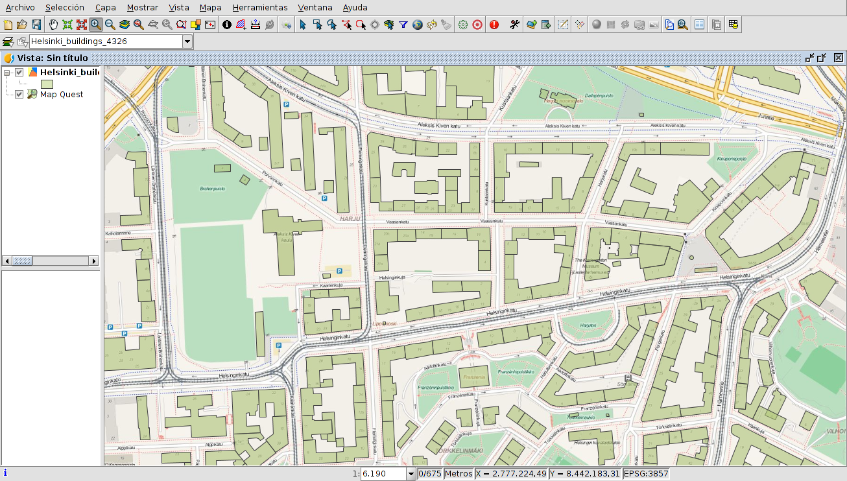The image size is (847, 481).
Task: Click the green layer symbol swatch
Action: pos(47,84)
